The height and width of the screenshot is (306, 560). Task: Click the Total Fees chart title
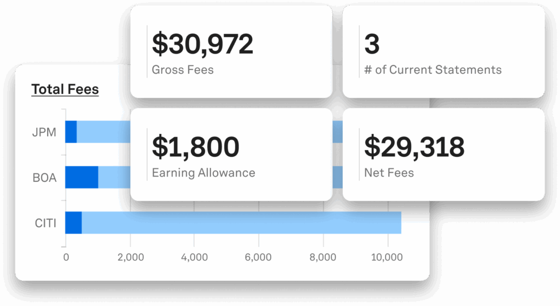pos(65,89)
